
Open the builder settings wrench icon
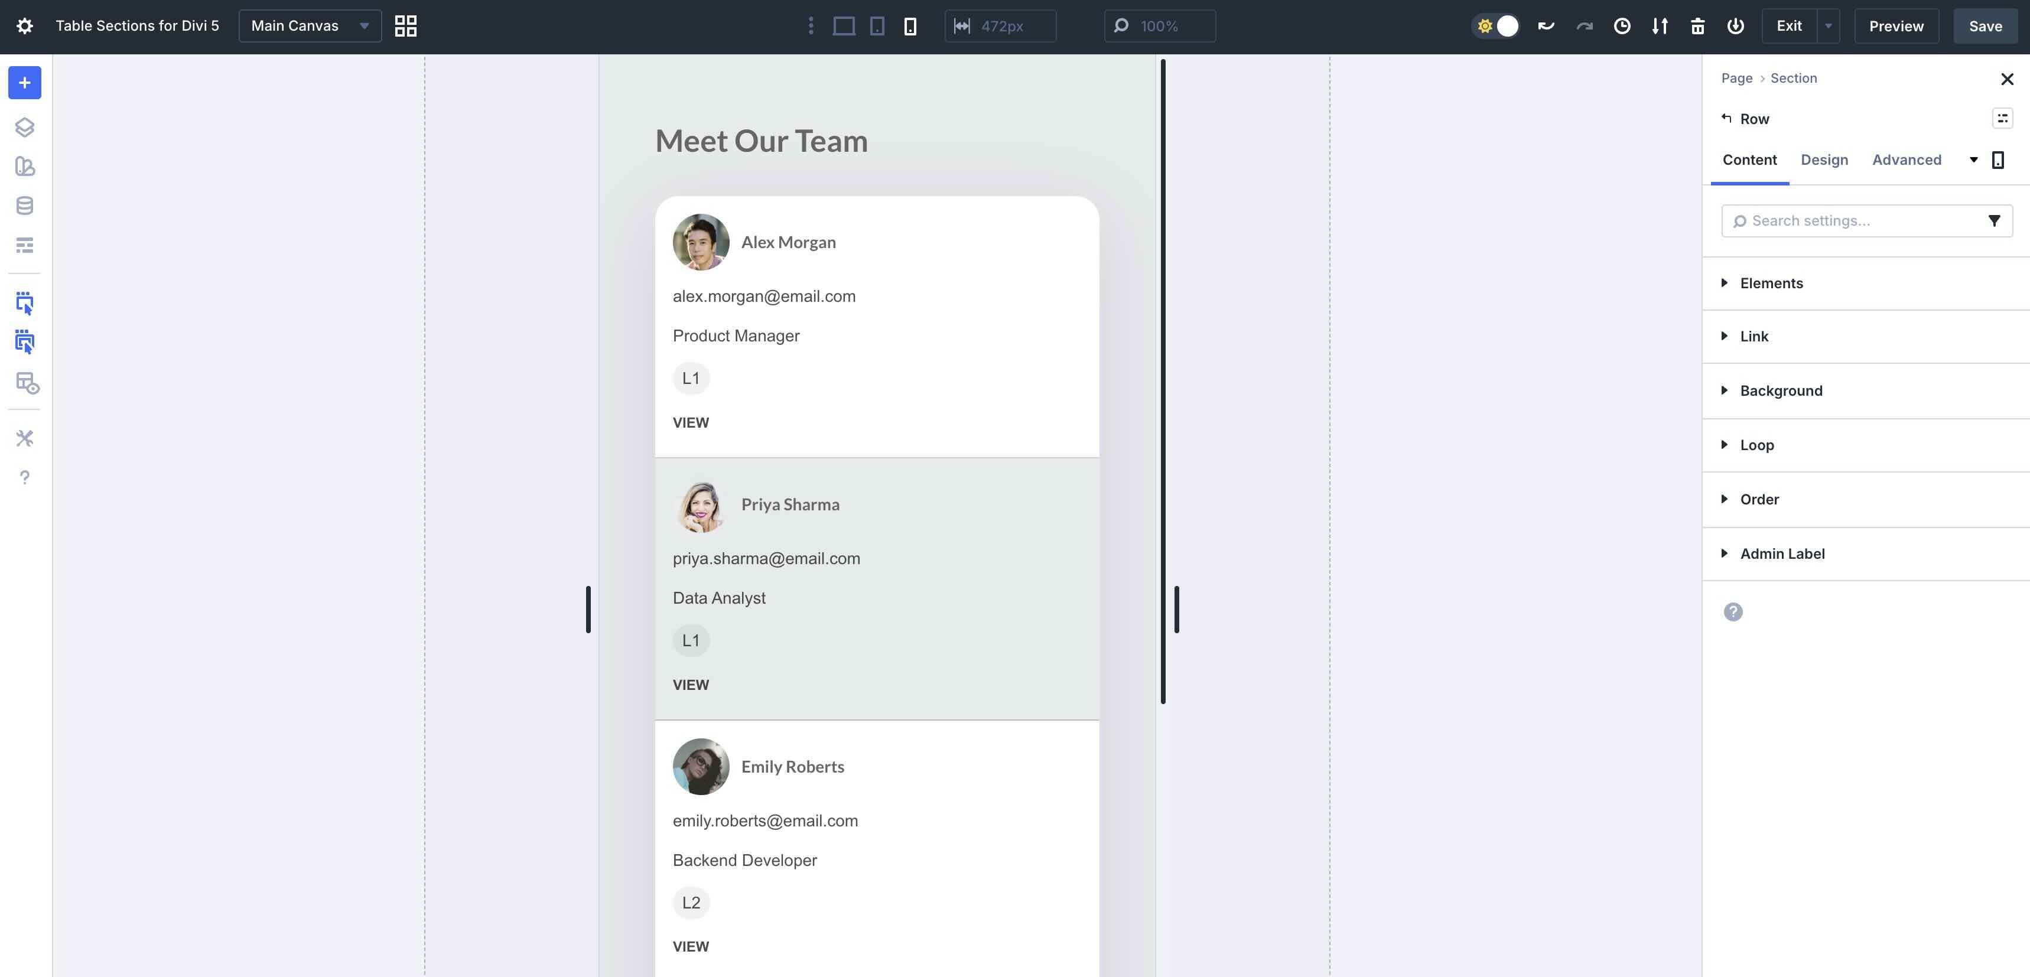24,438
